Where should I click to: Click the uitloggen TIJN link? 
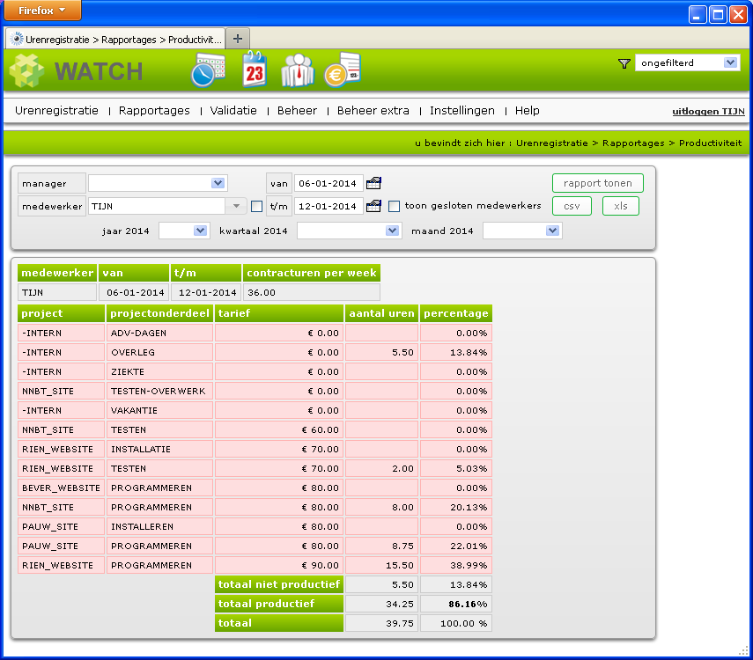pos(708,112)
